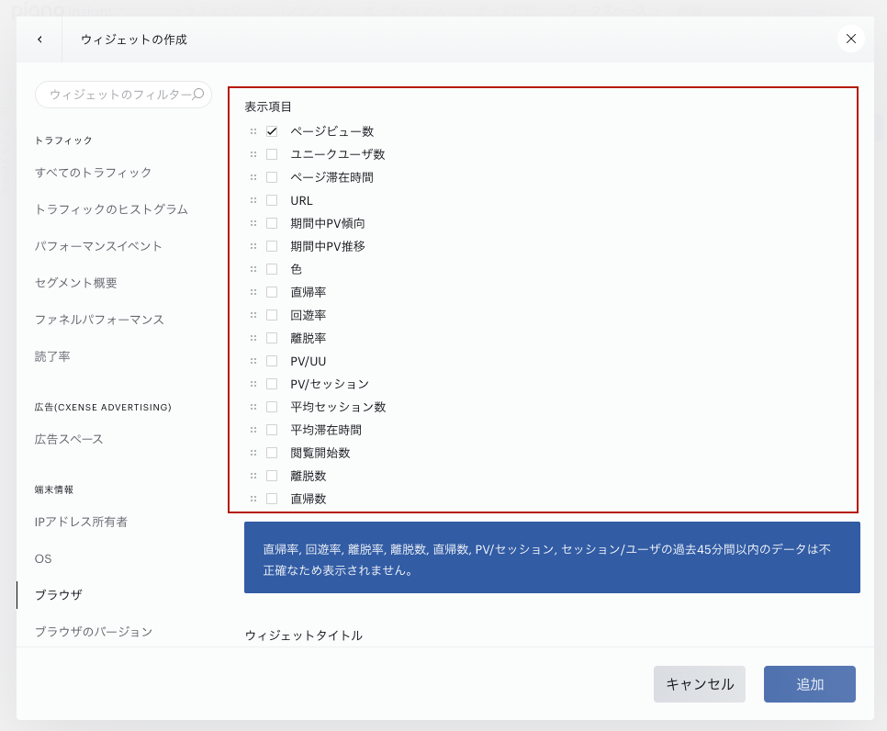Grab drag handle beside 閲覧開始数
Screen dimensions: 887x731
point(253,453)
